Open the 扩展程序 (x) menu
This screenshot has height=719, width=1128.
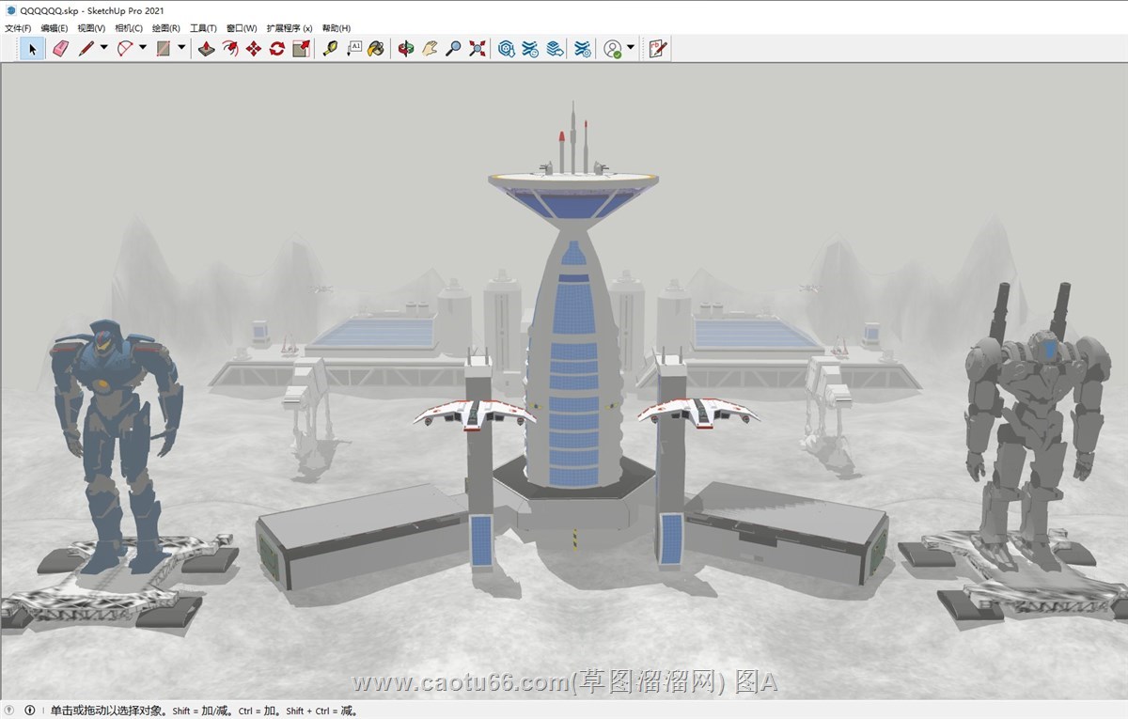[289, 28]
